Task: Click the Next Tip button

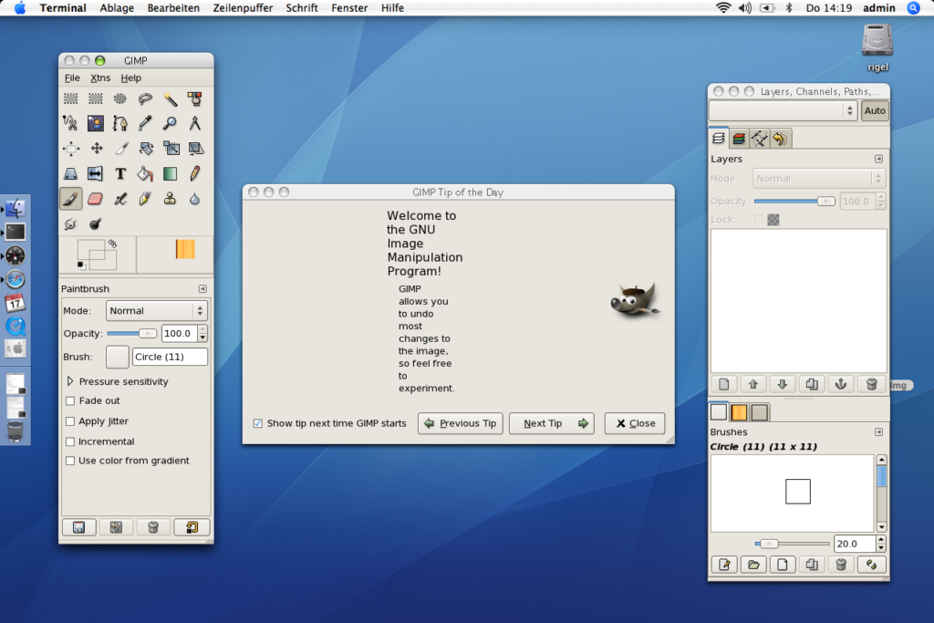Action: point(552,423)
